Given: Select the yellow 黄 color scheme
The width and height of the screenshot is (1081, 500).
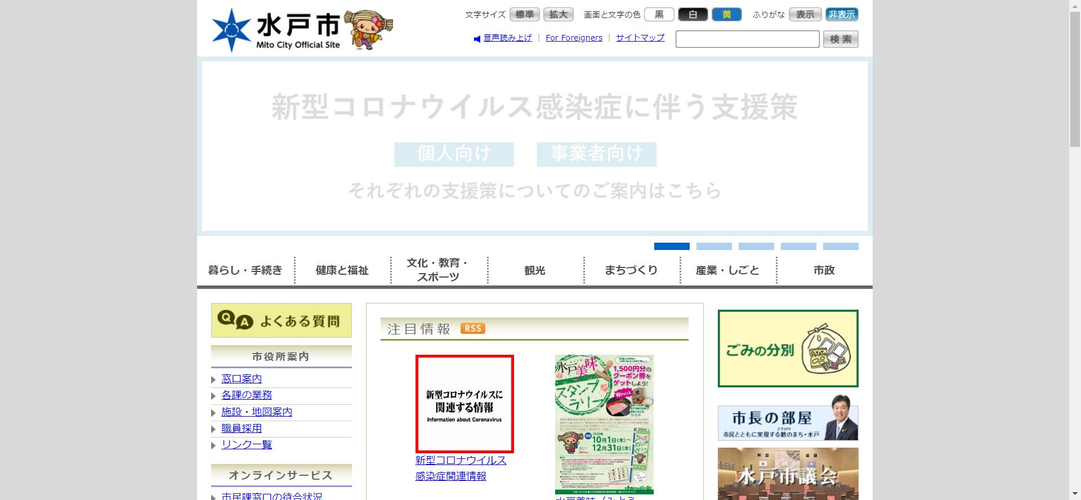Looking at the screenshot, I should tap(726, 15).
